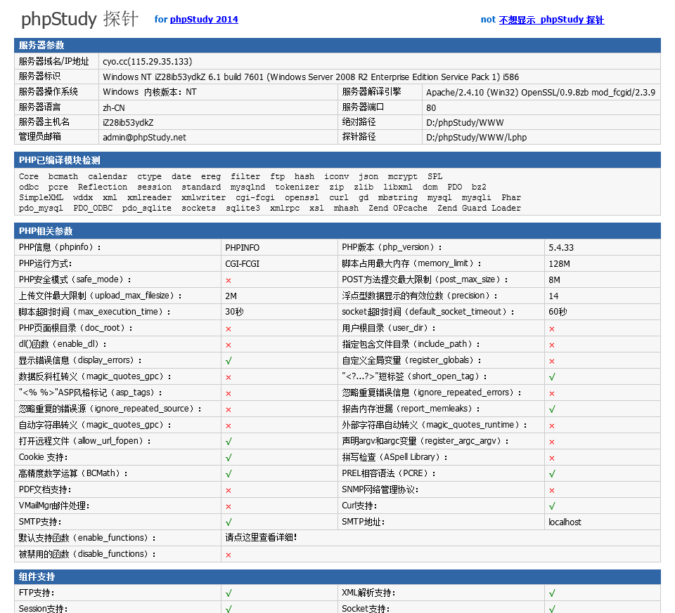The height and width of the screenshot is (613, 675).
Task: Click the bcmath module name
Action: pos(63,177)
